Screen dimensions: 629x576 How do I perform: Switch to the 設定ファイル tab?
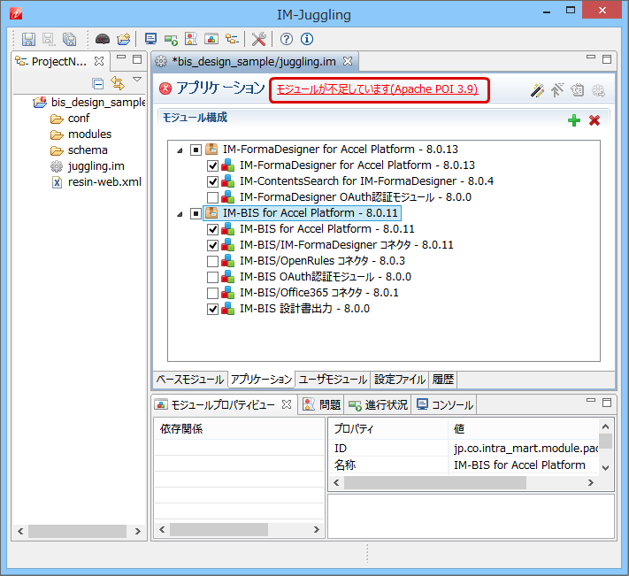click(x=400, y=380)
